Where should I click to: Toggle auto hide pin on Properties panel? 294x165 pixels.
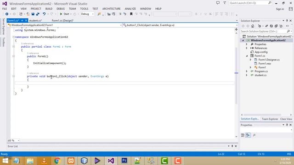click(287, 125)
